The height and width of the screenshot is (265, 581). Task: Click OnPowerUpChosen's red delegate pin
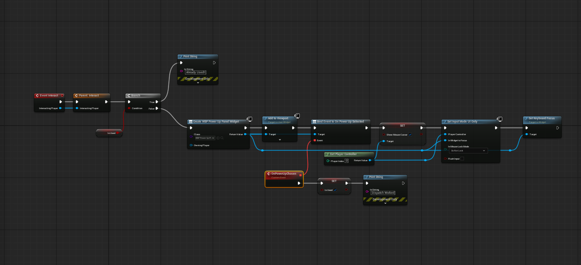tap(300, 175)
